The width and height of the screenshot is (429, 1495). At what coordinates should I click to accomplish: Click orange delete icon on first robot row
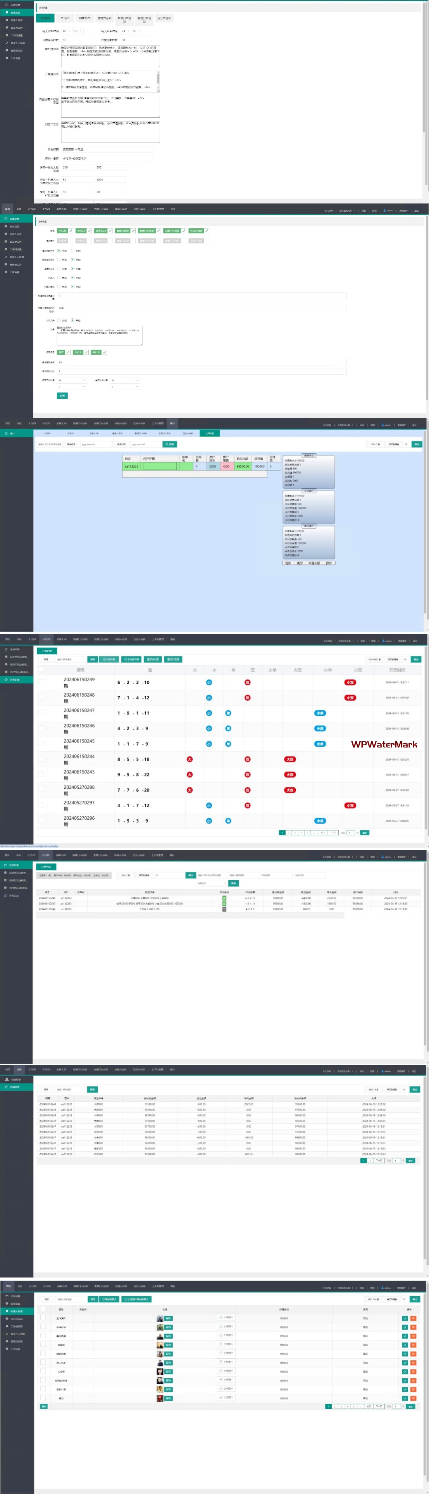point(413,1319)
